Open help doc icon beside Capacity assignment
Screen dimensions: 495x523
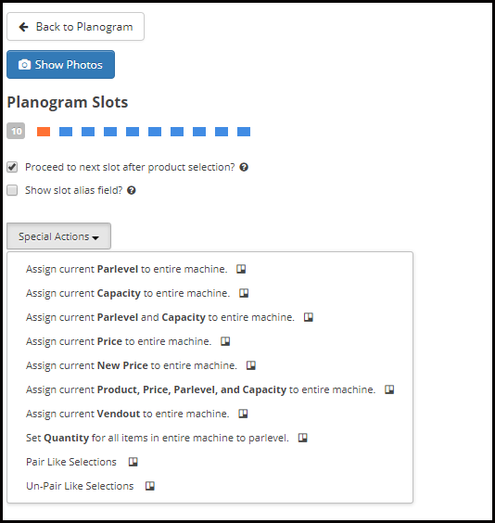point(244,293)
